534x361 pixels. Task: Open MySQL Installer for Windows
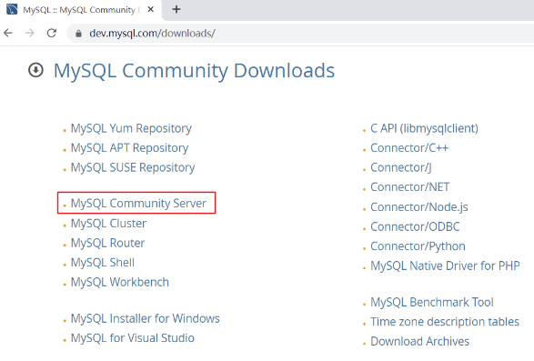click(x=145, y=319)
